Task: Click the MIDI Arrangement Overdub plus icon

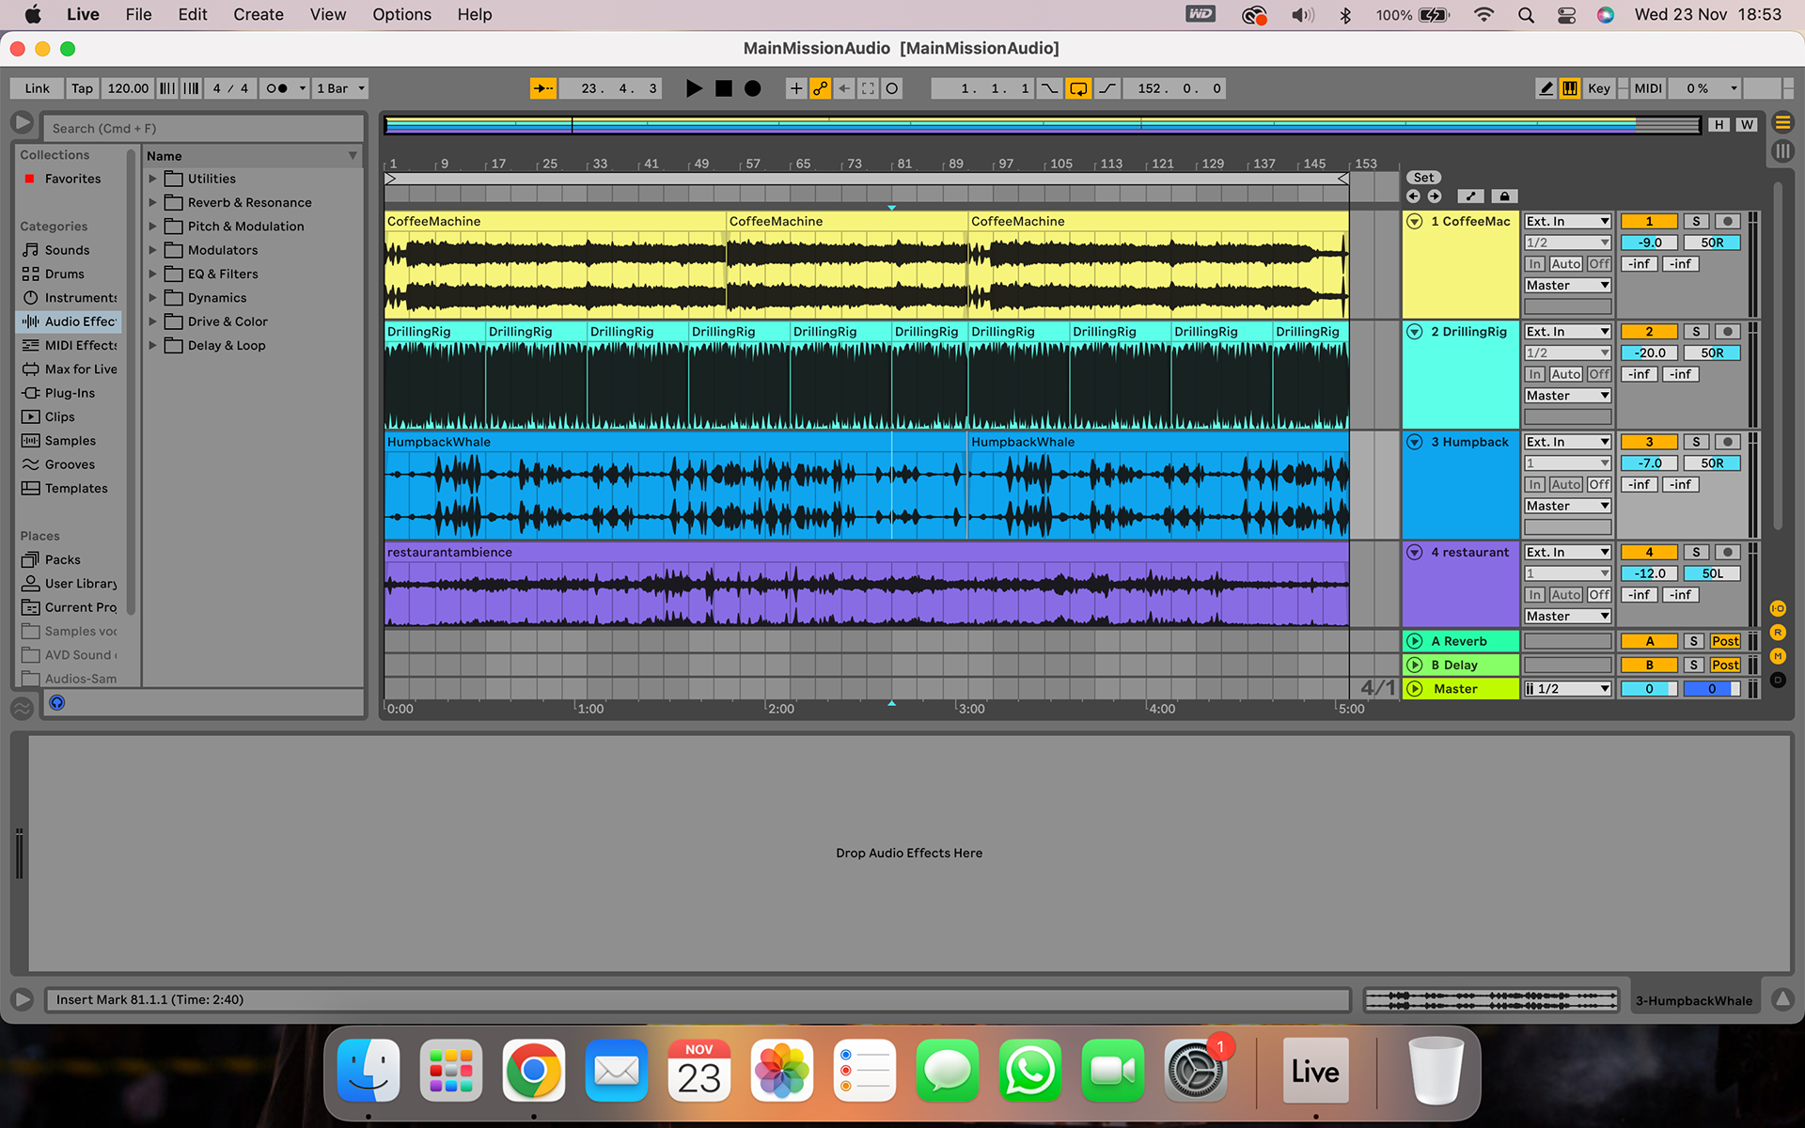Action: click(796, 88)
